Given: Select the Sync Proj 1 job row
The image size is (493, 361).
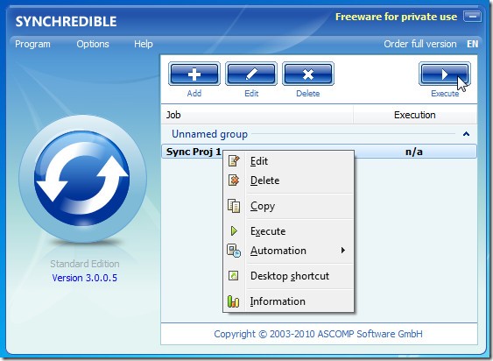Looking at the screenshot, I should click(319, 152).
